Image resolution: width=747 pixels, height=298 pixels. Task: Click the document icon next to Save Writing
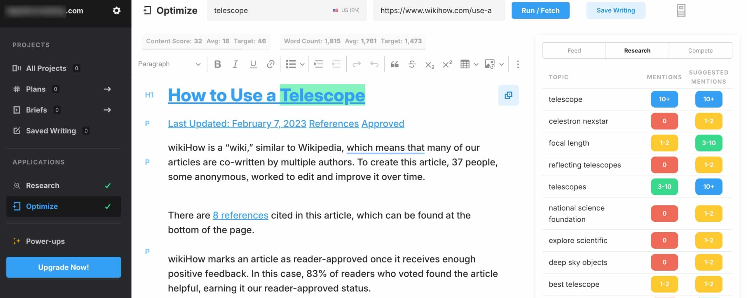coord(681,10)
